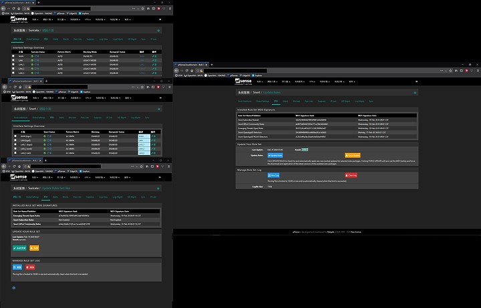
Task: Click the pfSense logo in the Suricata interfaces window
Action: [x=19, y=19]
